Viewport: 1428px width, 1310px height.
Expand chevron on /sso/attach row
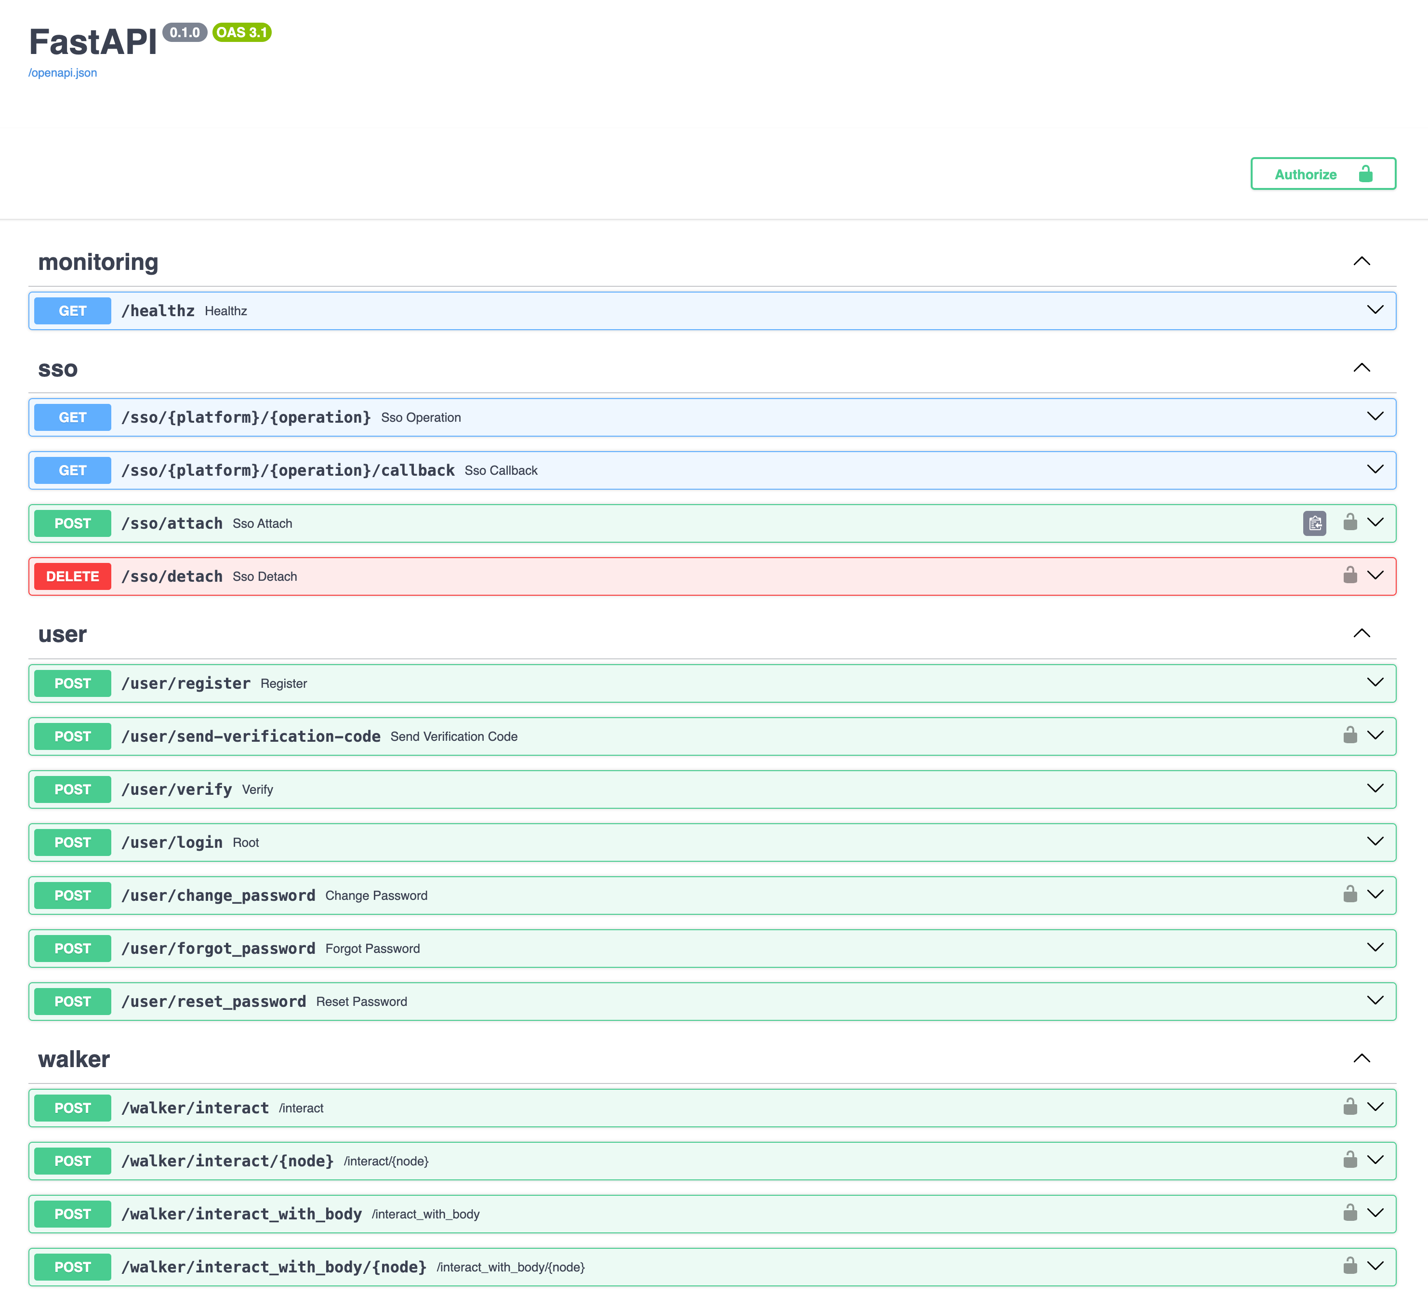[1375, 522]
